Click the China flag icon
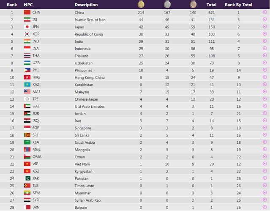 click(x=27, y=13)
